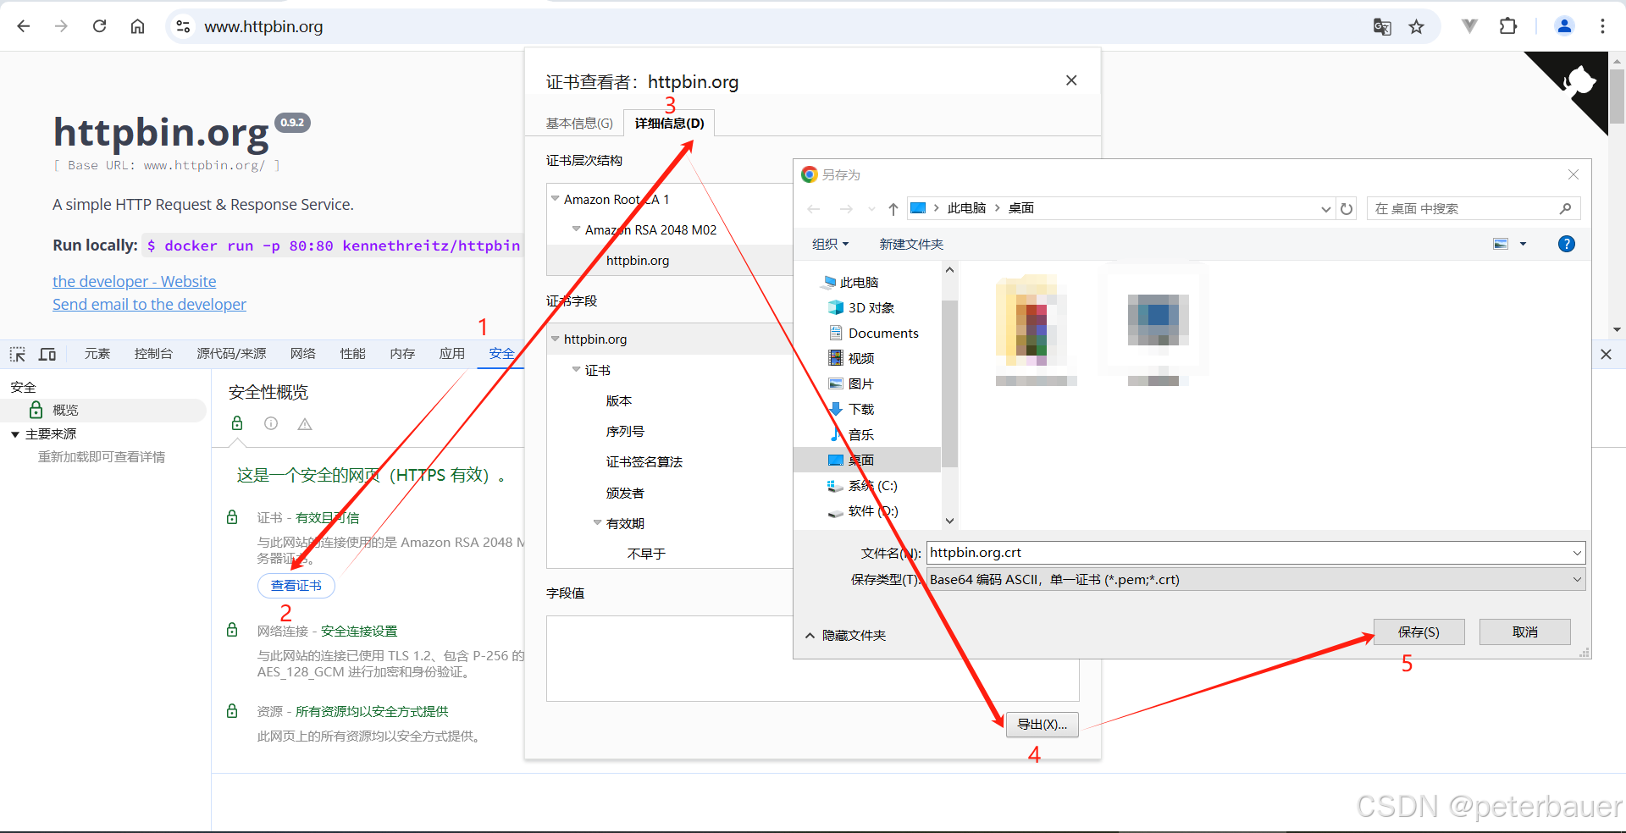Collapse the 主要来源 section in the security sidebar
The height and width of the screenshot is (833, 1626).
(x=14, y=433)
